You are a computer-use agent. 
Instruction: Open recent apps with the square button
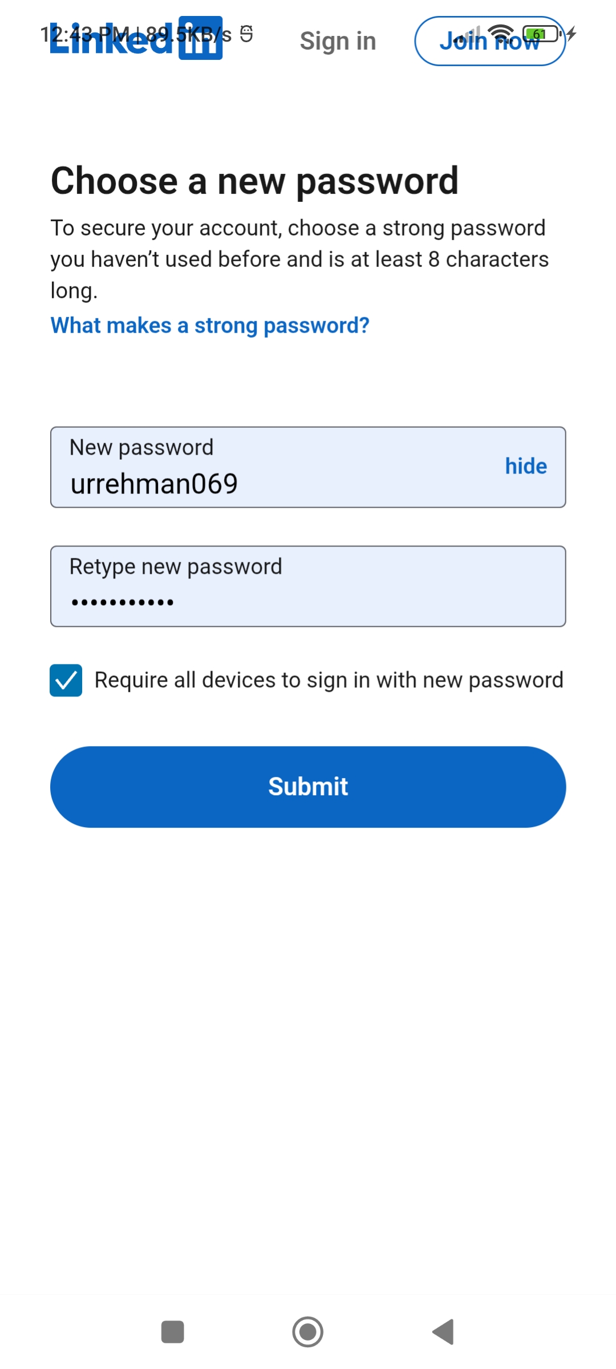pos(172,1332)
